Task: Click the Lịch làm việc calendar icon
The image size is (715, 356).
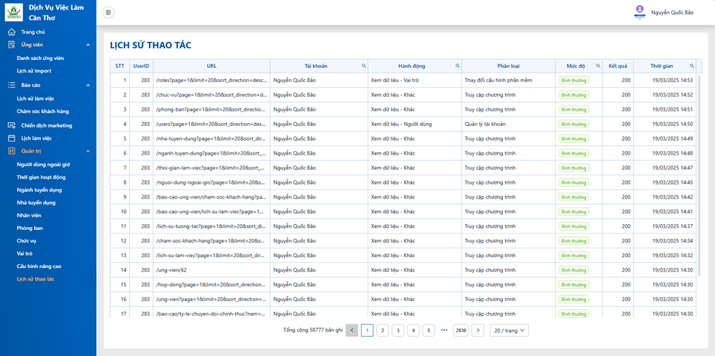Action: click(x=12, y=138)
